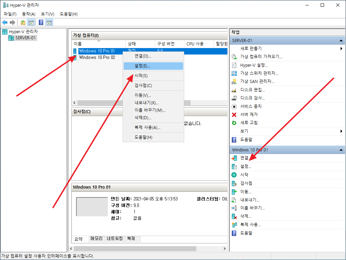Click the 디스크 편집 icon

click(234, 90)
